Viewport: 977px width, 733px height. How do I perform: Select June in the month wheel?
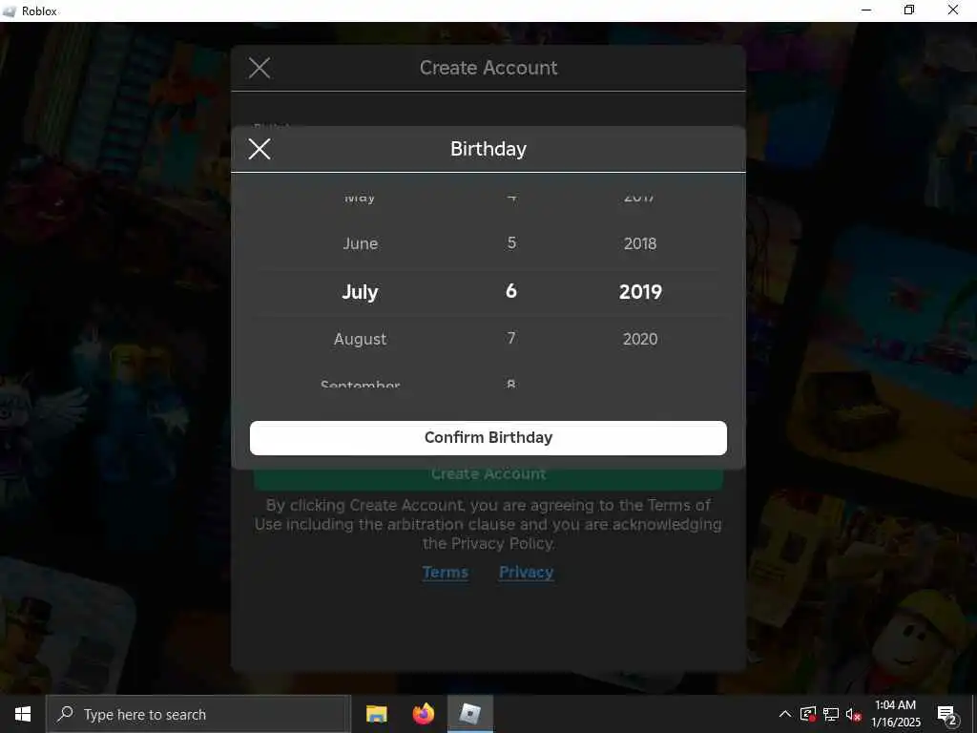click(360, 243)
